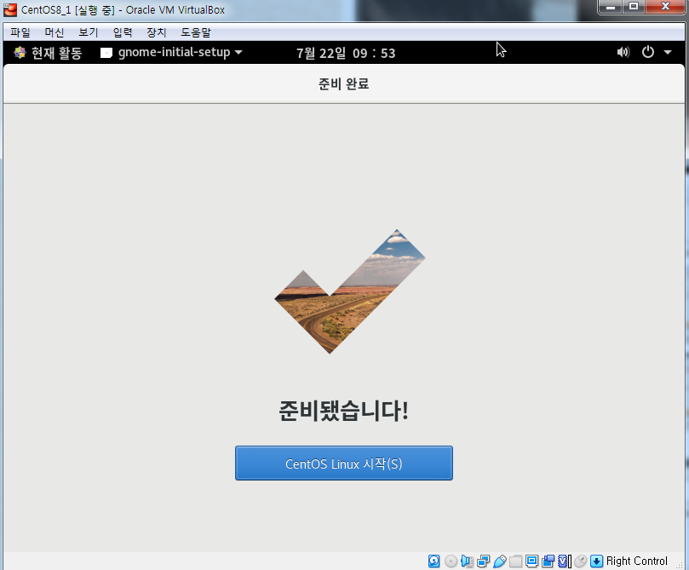Close the VirtualBox window

tap(665, 7)
